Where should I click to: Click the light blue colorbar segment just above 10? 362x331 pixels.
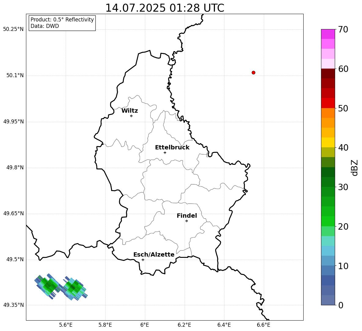(328, 261)
